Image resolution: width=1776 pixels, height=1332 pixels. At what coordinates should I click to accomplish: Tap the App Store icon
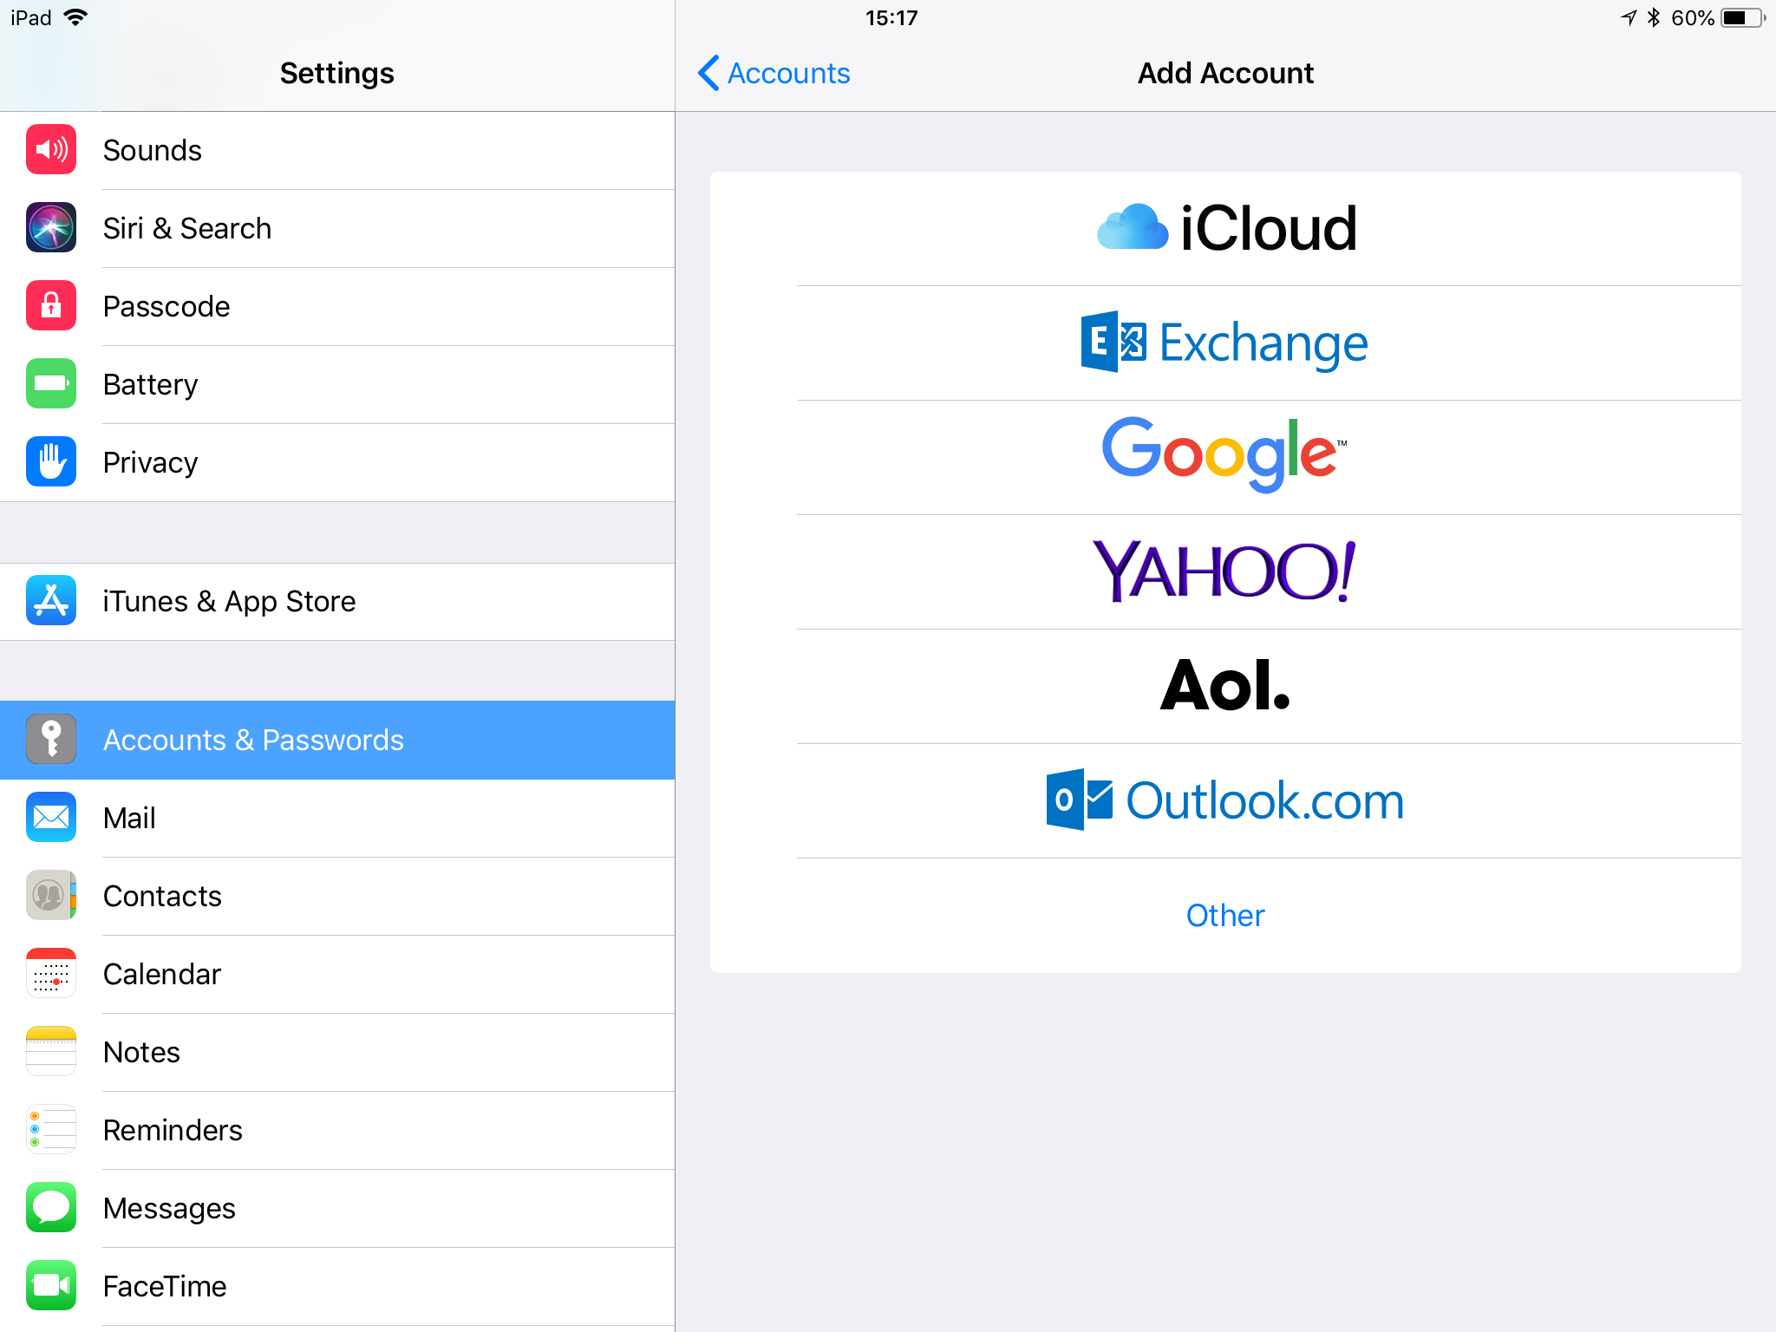51,601
